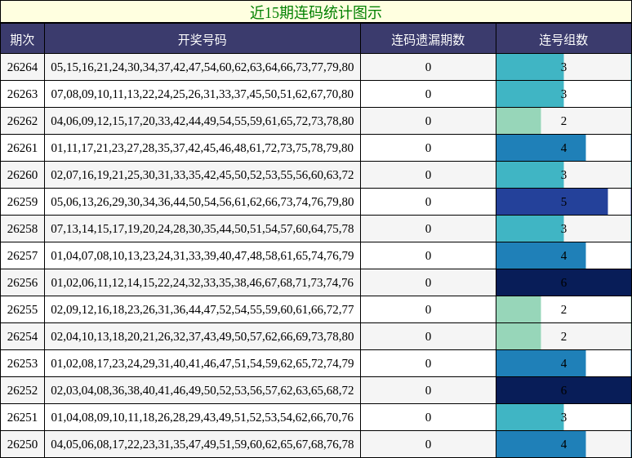
Task: Select period 26260 cell
Action: coord(22,175)
